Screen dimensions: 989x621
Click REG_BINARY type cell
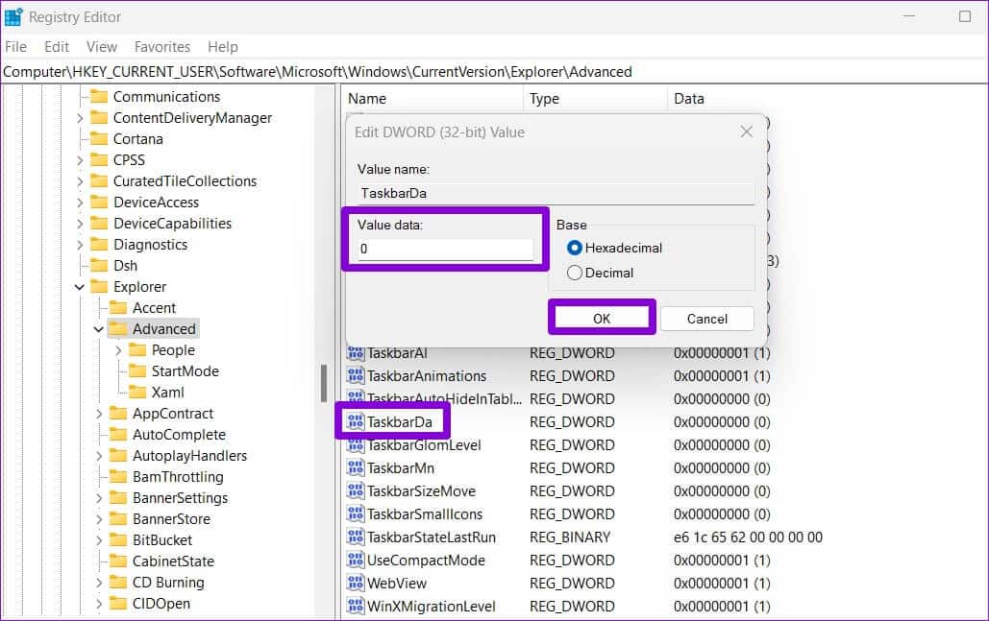coord(570,537)
